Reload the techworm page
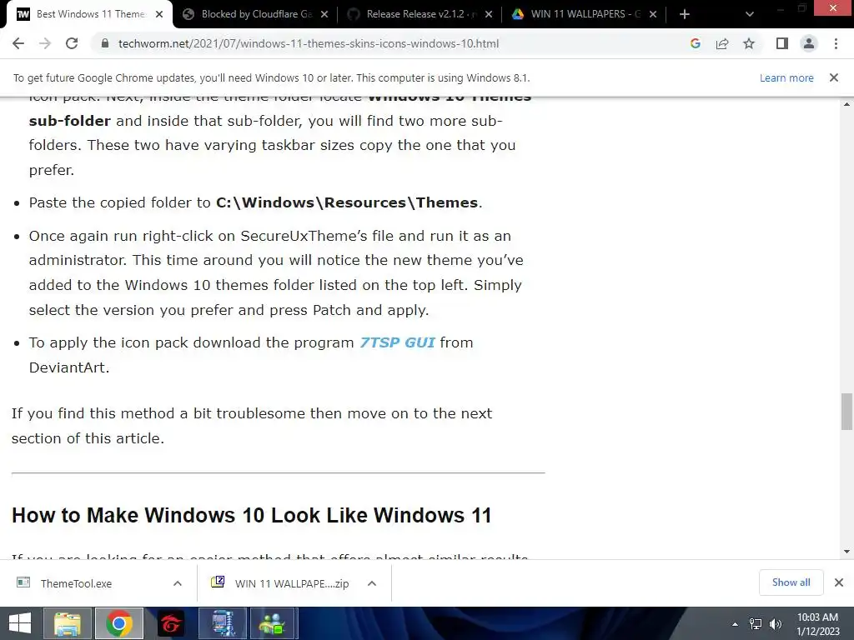Screen dimensions: 854x640 [x=72, y=43]
